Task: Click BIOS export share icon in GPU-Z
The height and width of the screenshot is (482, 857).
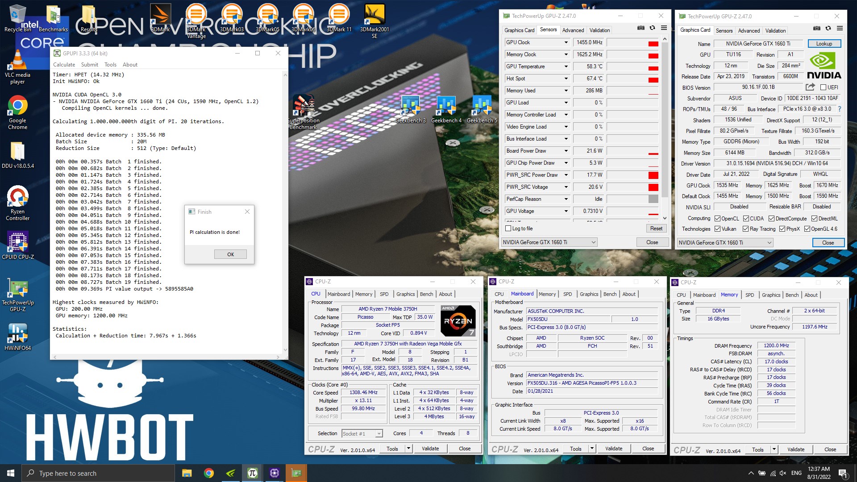Action: pos(811,87)
